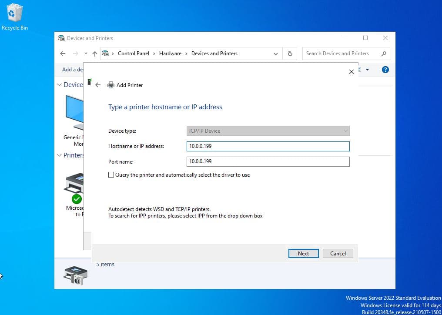Click Control Panel in the breadcrumb
The width and height of the screenshot is (442, 315).
click(133, 54)
